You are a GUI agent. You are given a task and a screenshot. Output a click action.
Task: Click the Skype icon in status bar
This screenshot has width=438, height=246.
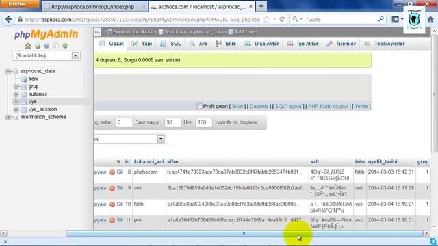pos(433,241)
